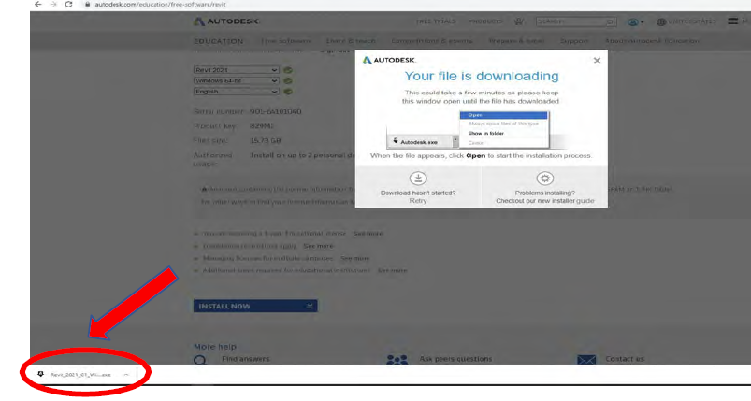751x401 pixels.
Task: Open options arrow for Revit download item
Action: pos(125,374)
